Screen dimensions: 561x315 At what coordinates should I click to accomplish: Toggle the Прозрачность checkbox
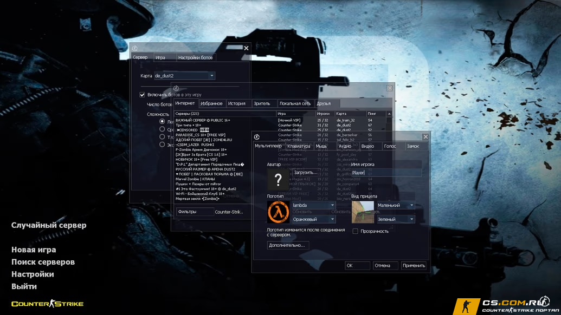click(x=355, y=231)
